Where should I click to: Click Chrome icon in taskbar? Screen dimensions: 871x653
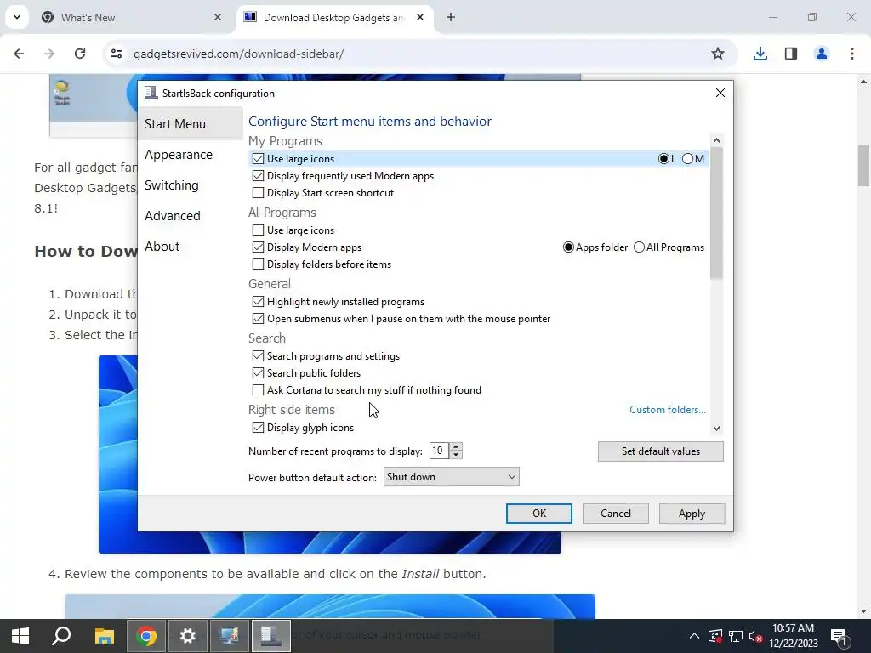coord(146,636)
